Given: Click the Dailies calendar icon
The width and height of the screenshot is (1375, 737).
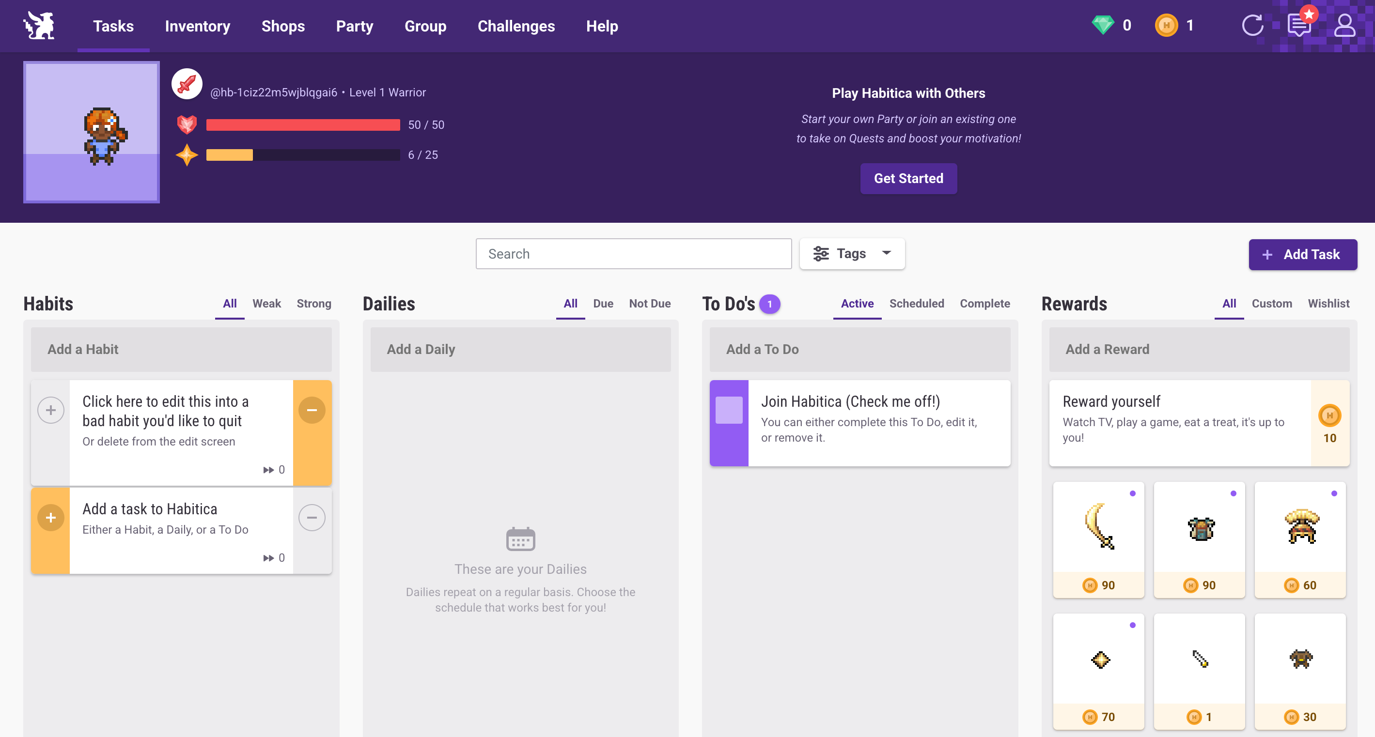Looking at the screenshot, I should pyautogui.click(x=520, y=539).
